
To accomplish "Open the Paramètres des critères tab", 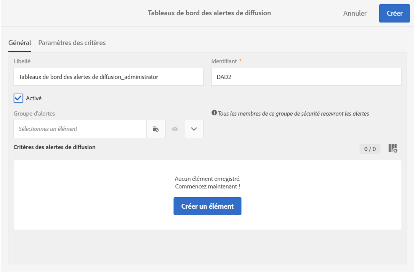I will pos(72,43).
